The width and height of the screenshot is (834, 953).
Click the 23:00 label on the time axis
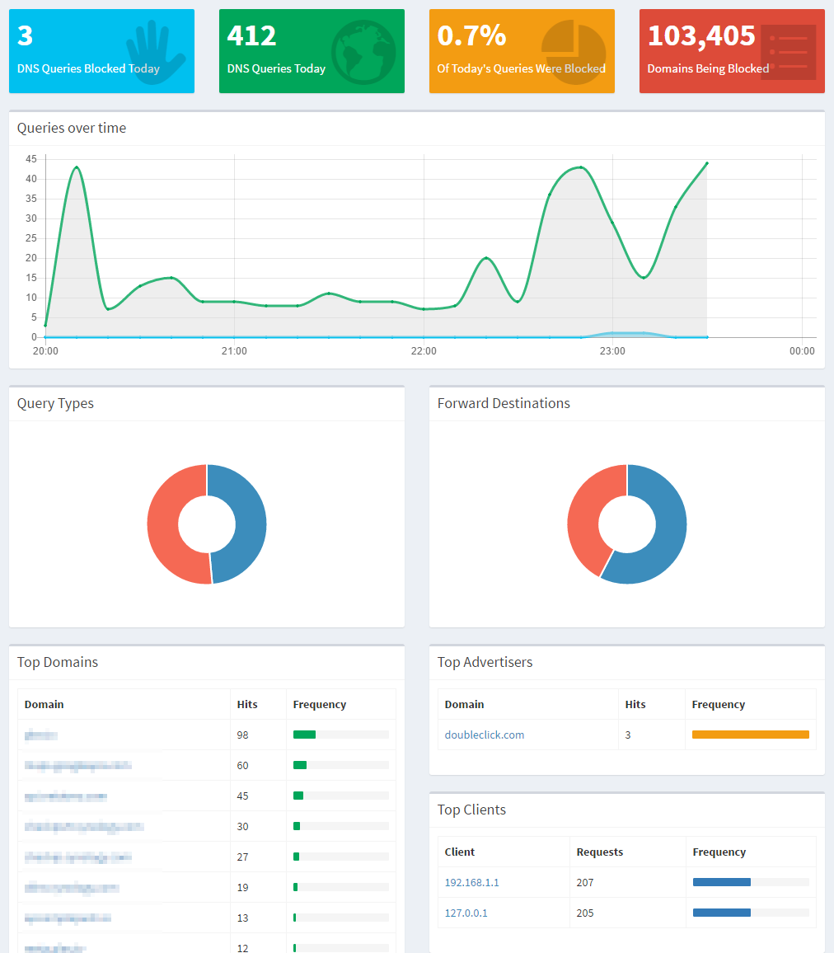tap(612, 351)
